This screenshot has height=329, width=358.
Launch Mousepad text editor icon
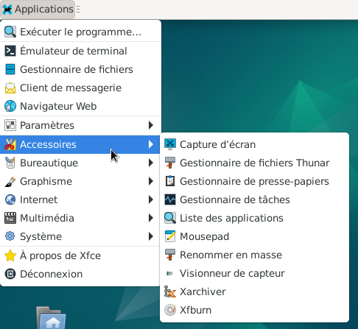click(170, 236)
